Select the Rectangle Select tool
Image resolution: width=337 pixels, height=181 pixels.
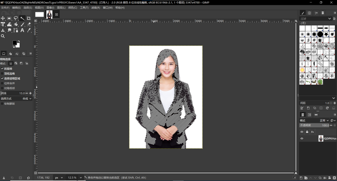point(9,18)
